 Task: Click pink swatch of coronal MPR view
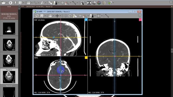[x=140, y=20]
